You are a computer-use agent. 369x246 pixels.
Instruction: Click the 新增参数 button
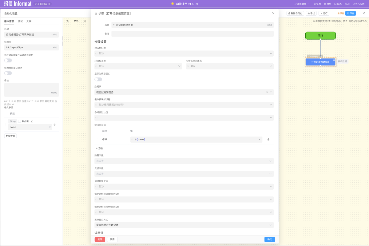click(10, 136)
